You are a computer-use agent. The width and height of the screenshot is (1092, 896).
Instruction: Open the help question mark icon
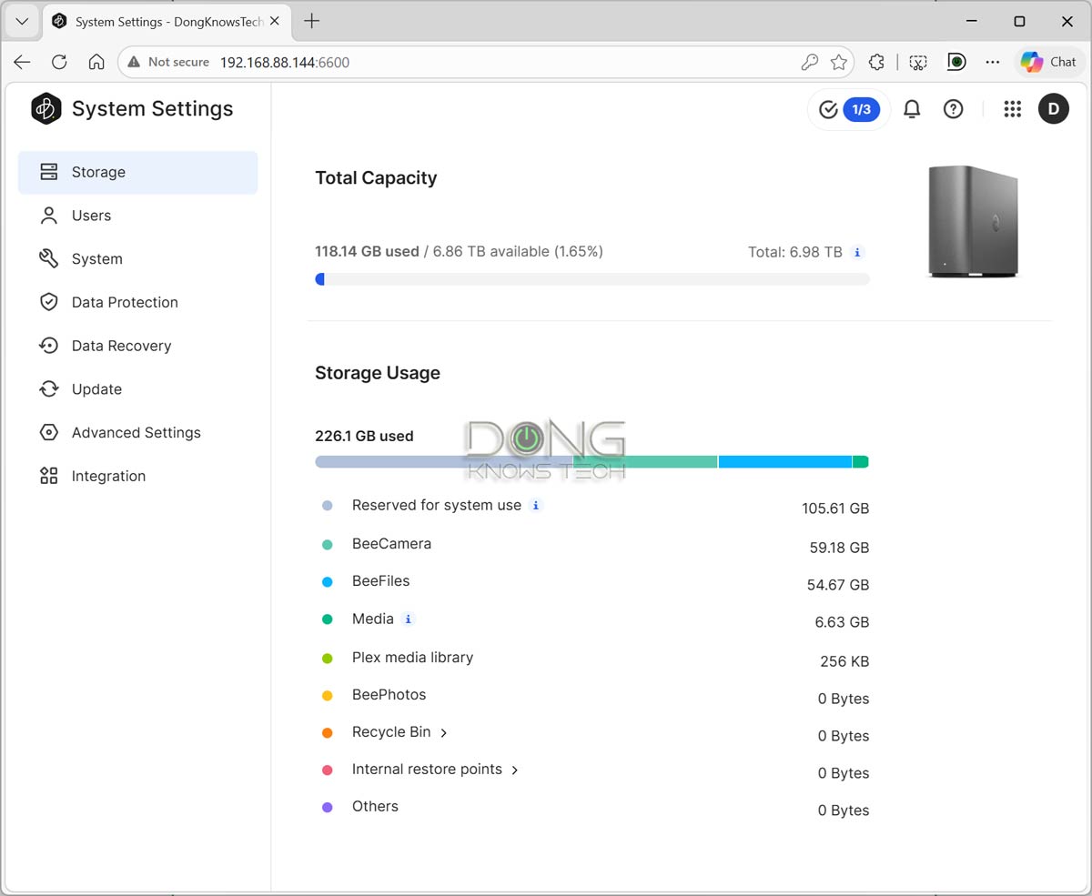click(953, 109)
